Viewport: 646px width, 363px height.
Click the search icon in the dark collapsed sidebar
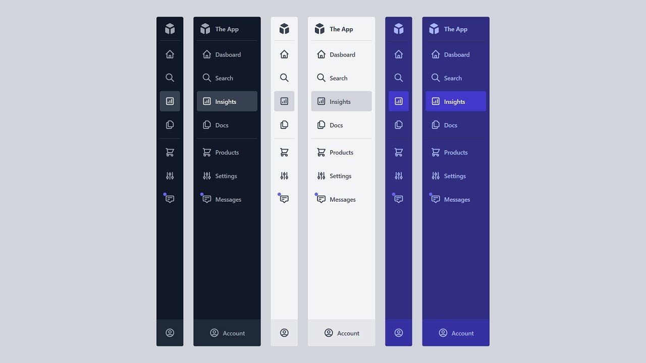click(170, 78)
